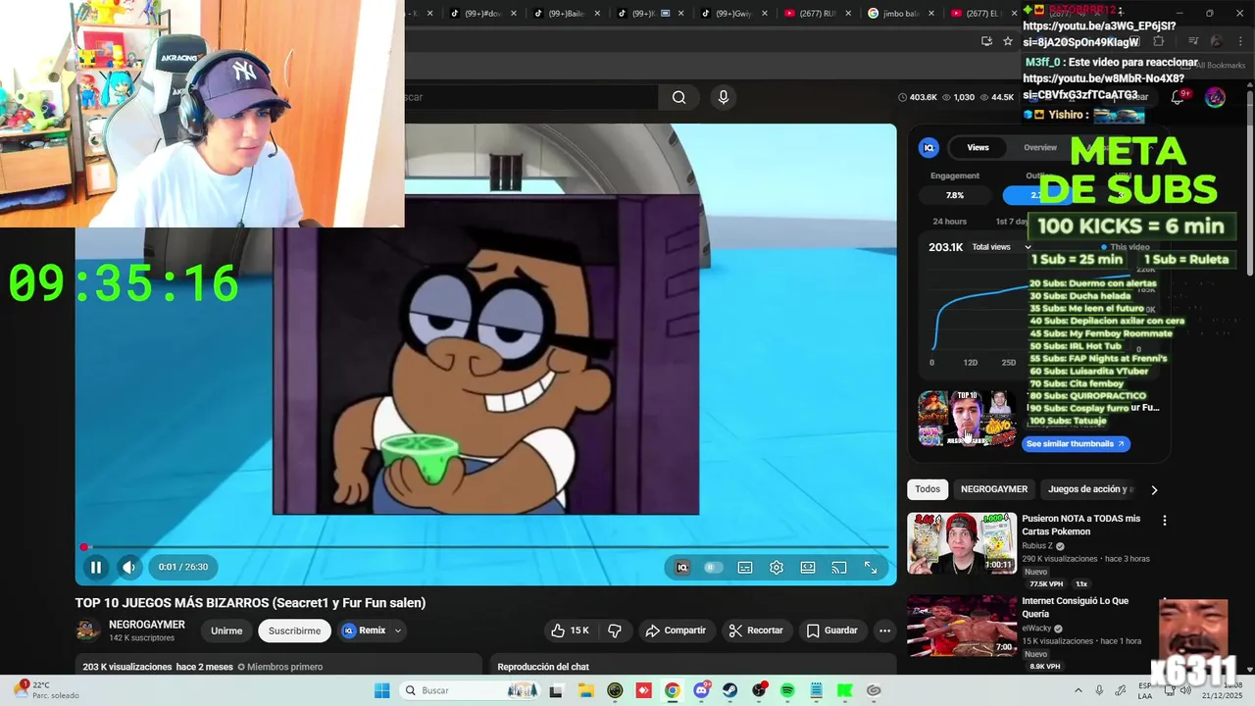Choose the 24 hours range in vidIQ
Screen dimensions: 1255x706
[x=949, y=222]
